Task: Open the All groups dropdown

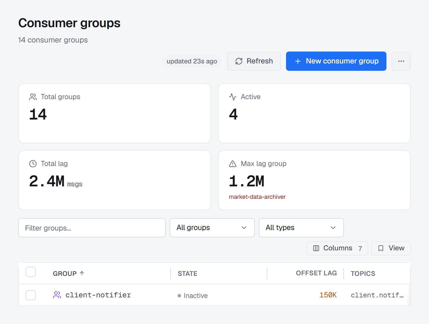Action: [212, 228]
